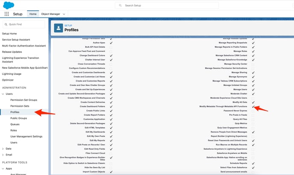Focus the Quick Find input box
Viewport: 294px width, 175px height.
[x=24, y=24]
